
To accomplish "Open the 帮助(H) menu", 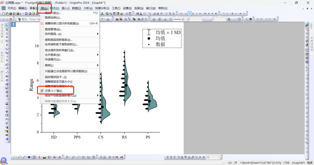I will pyautogui.click(x=163, y=8).
